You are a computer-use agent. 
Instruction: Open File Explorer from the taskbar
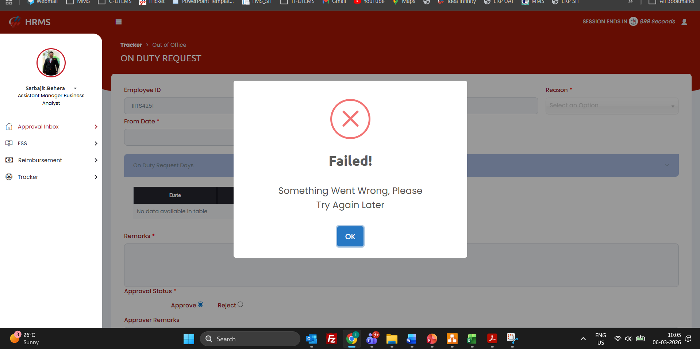[x=392, y=339]
